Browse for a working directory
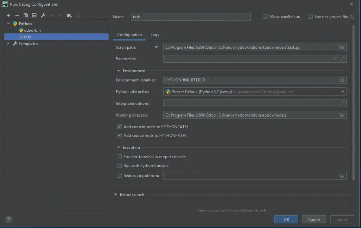The width and height of the screenshot is (361, 228). (341, 115)
